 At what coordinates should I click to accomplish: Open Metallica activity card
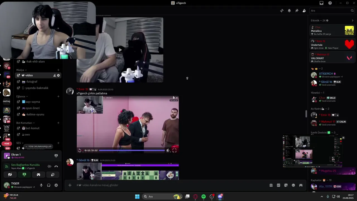pyautogui.click(x=332, y=30)
